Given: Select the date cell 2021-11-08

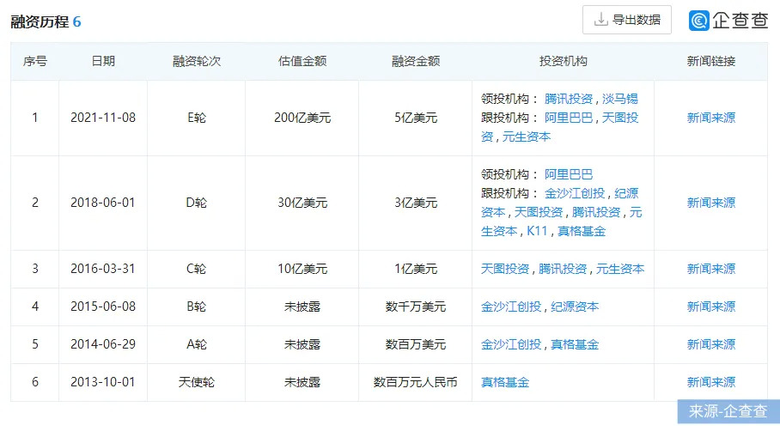Looking at the screenshot, I should [103, 118].
